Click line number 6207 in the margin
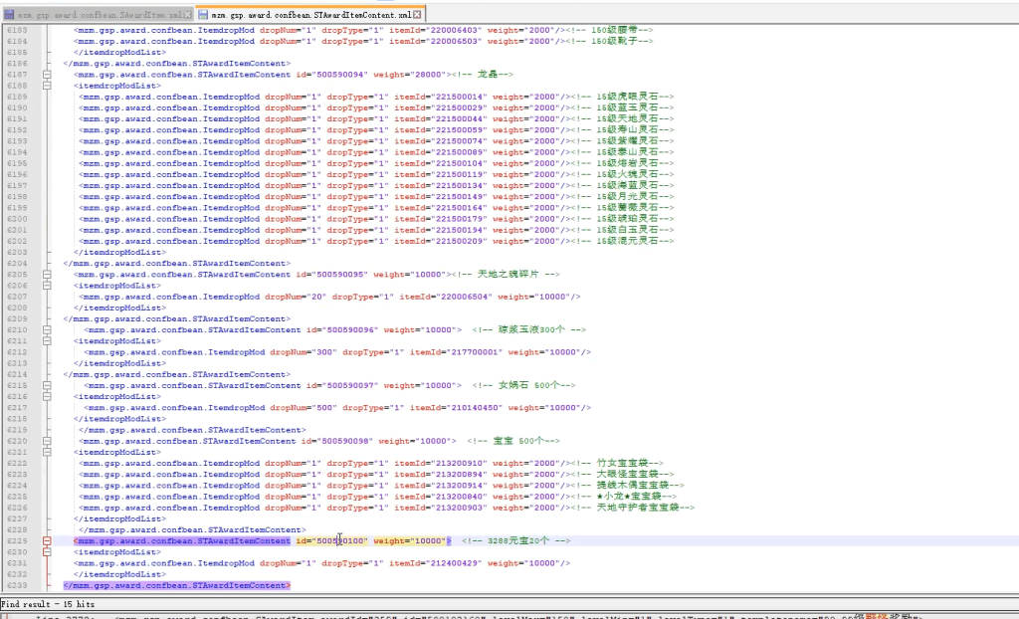The width and height of the screenshot is (1019, 619). pyautogui.click(x=17, y=297)
